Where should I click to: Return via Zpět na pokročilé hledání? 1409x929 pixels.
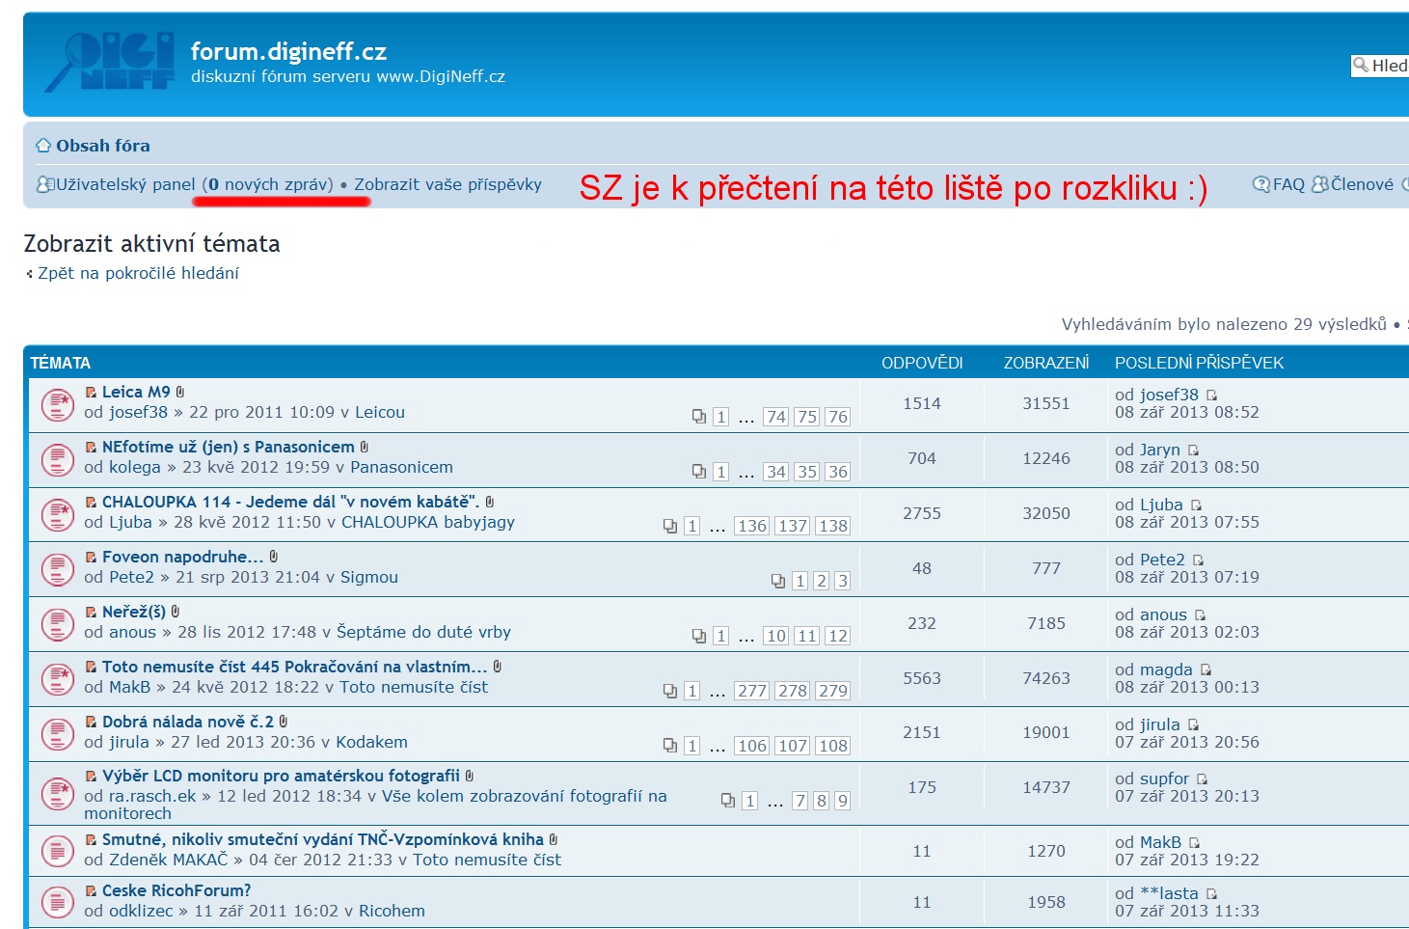[138, 273]
